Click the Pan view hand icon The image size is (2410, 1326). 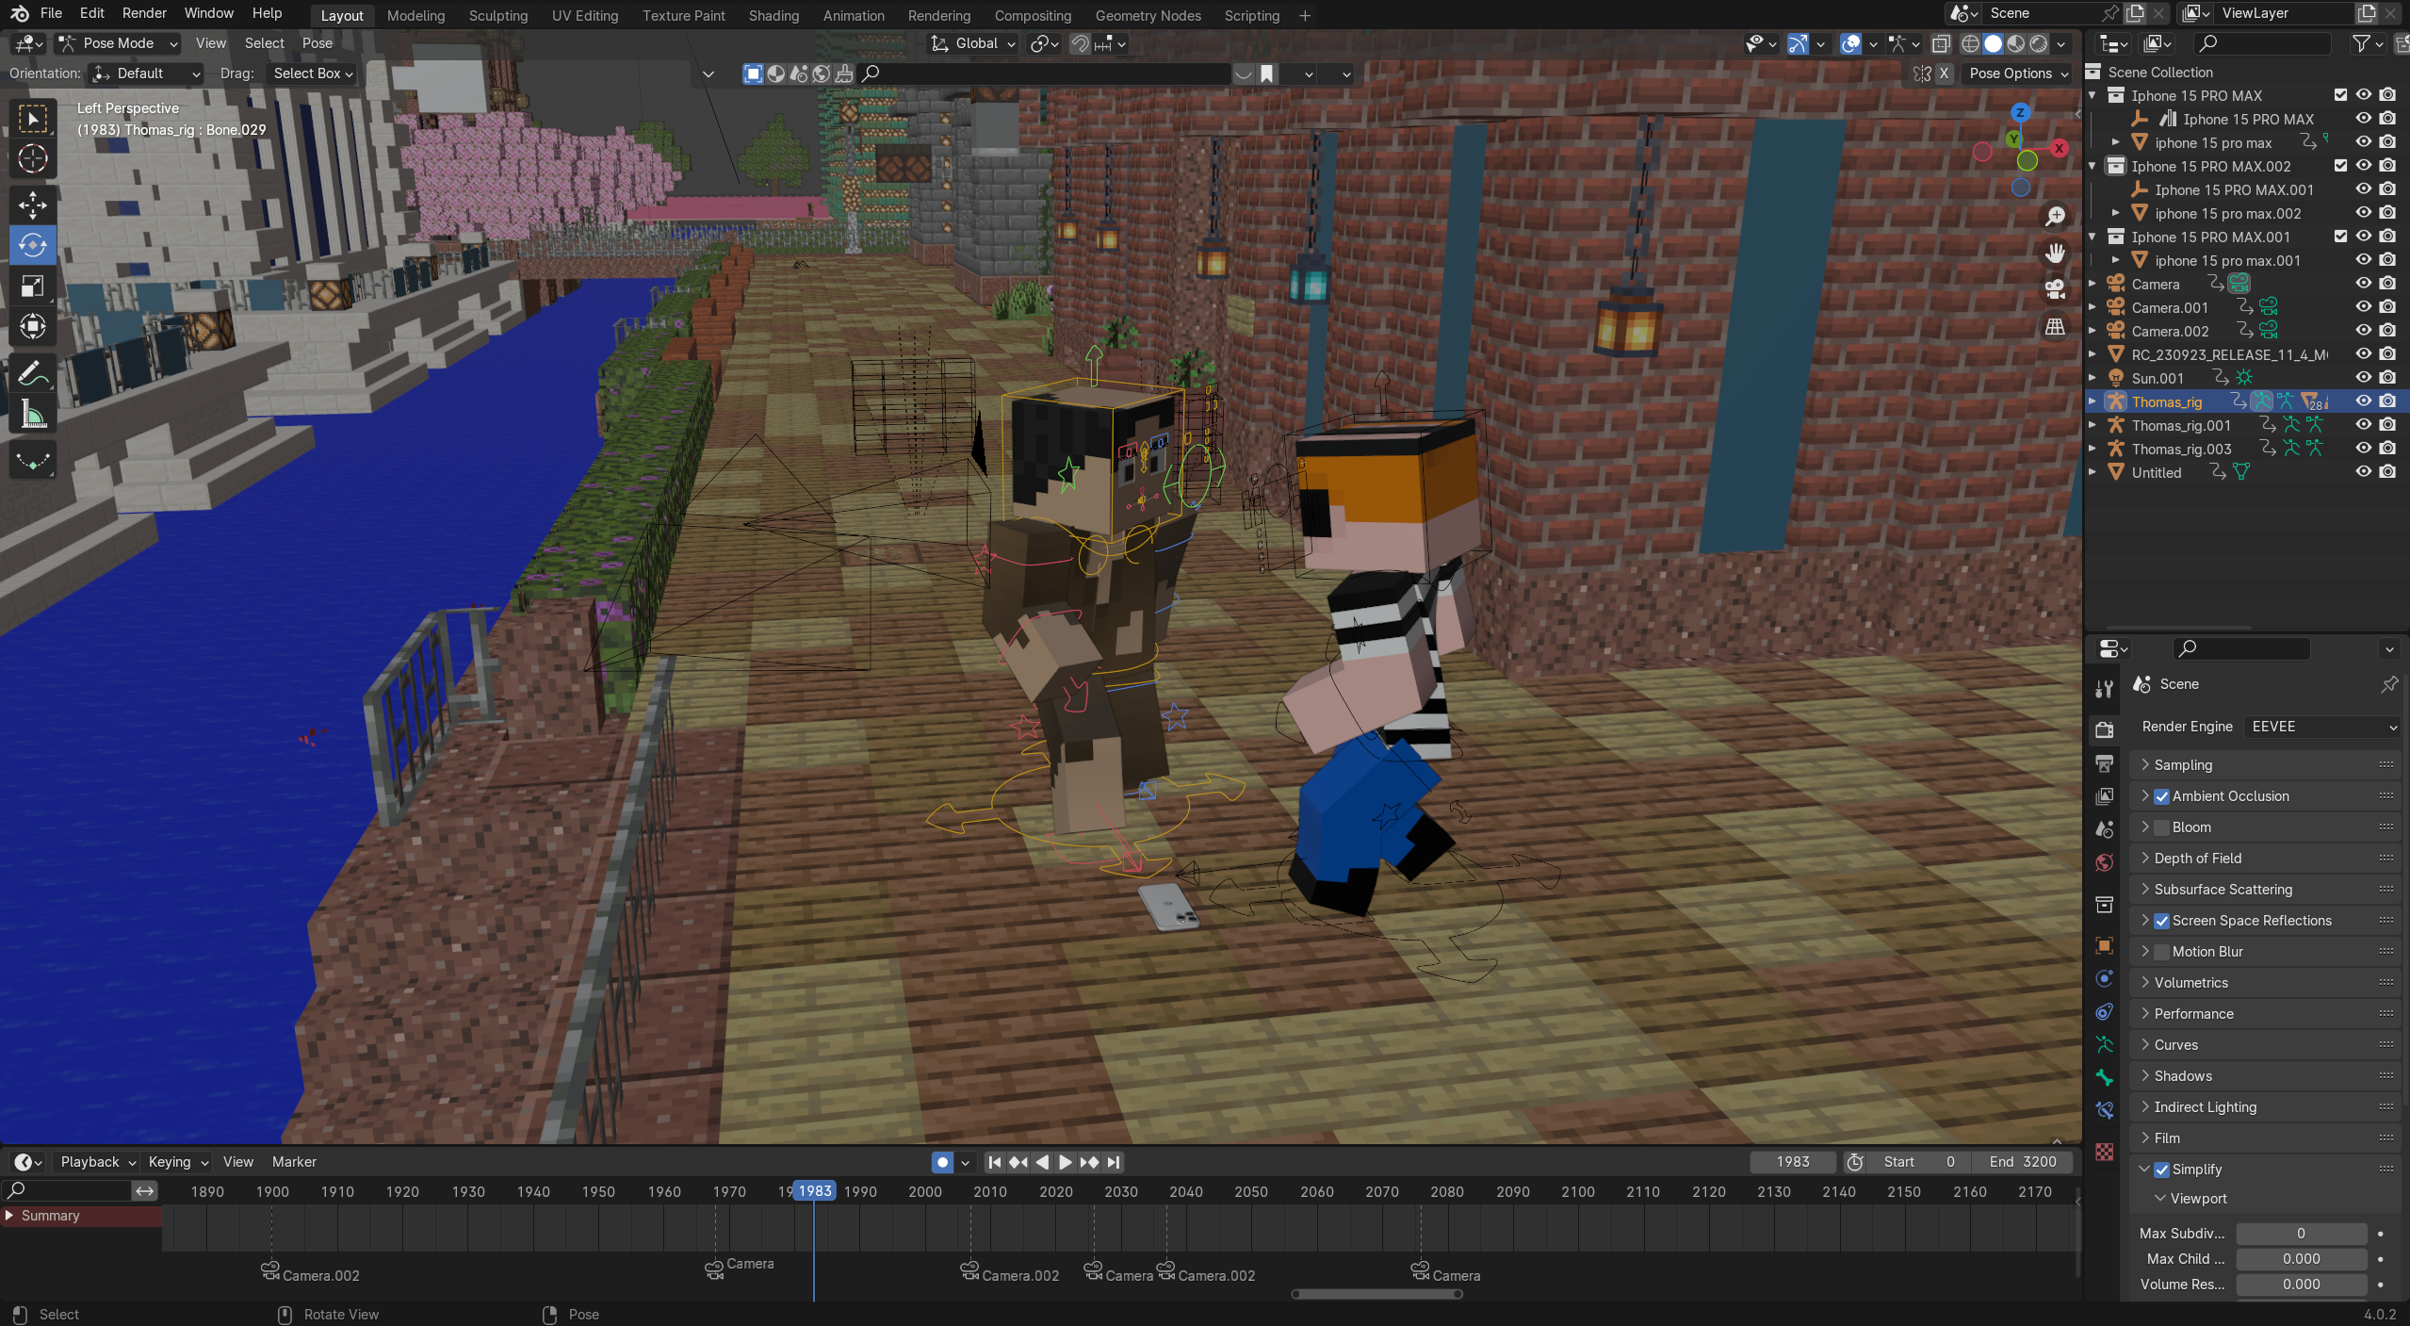(2055, 254)
